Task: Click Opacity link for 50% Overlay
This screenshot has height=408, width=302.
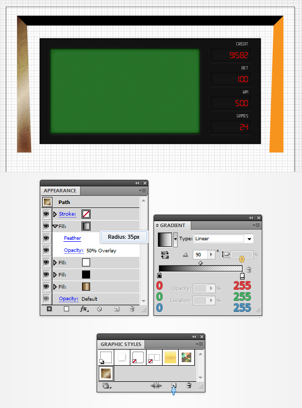Action: coord(73,250)
